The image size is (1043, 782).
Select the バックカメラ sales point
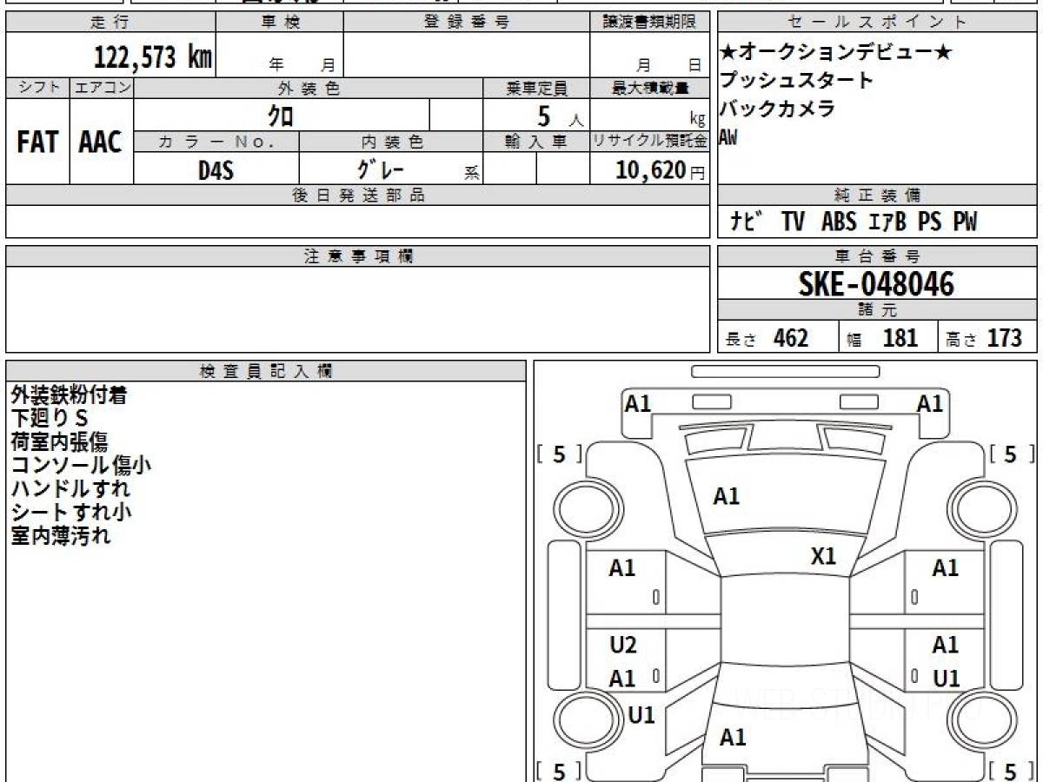(777, 109)
